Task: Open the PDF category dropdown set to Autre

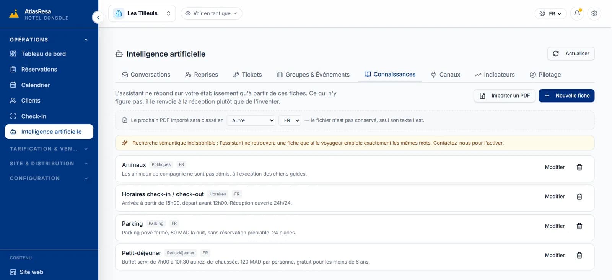Action: point(251,120)
